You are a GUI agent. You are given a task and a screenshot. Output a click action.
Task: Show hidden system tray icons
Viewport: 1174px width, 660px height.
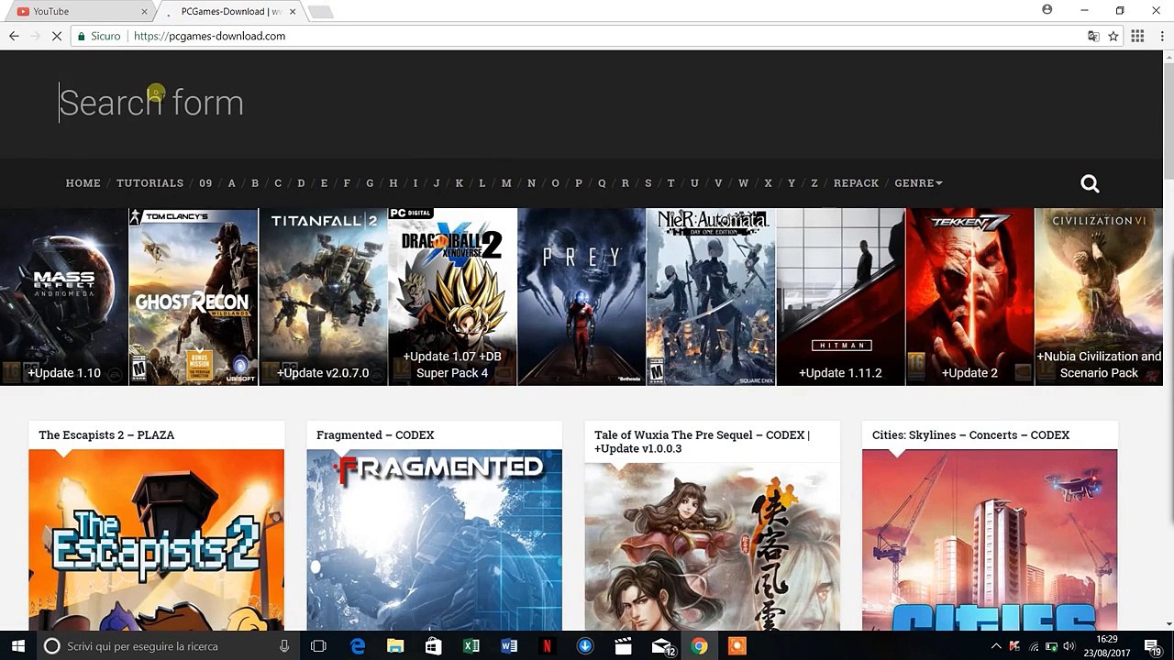[996, 646]
